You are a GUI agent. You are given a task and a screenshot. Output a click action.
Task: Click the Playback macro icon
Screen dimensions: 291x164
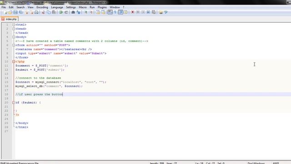[143, 12]
